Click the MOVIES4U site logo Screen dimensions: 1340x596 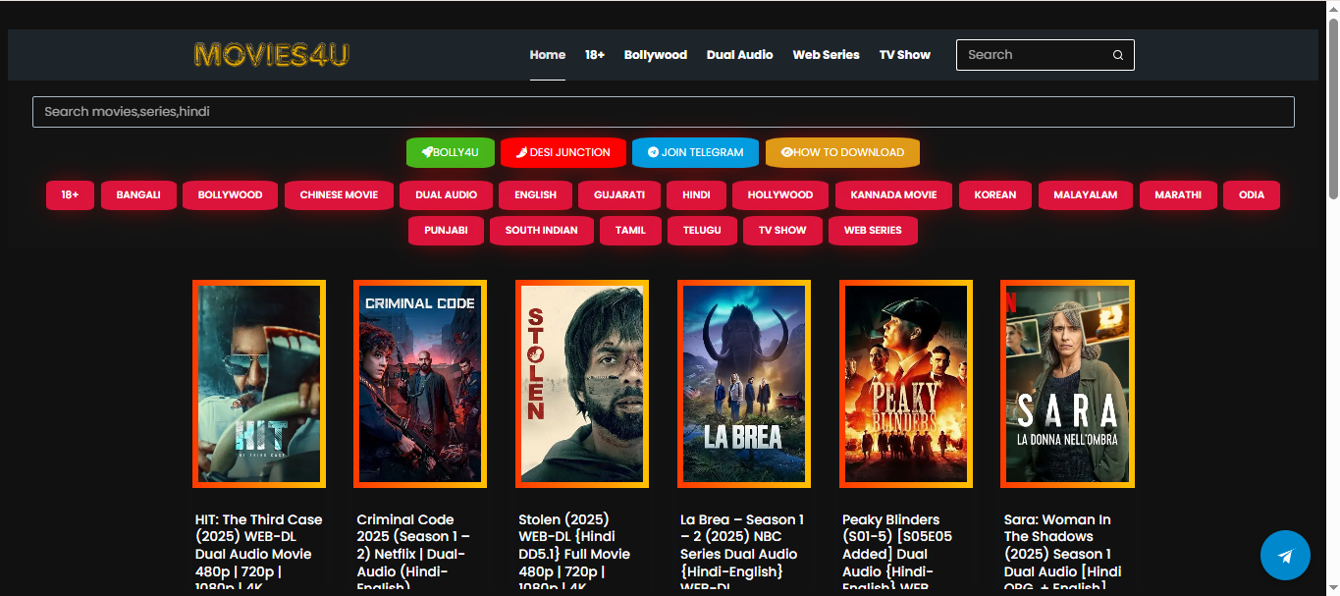pyautogui.click(x=271, y=55)
